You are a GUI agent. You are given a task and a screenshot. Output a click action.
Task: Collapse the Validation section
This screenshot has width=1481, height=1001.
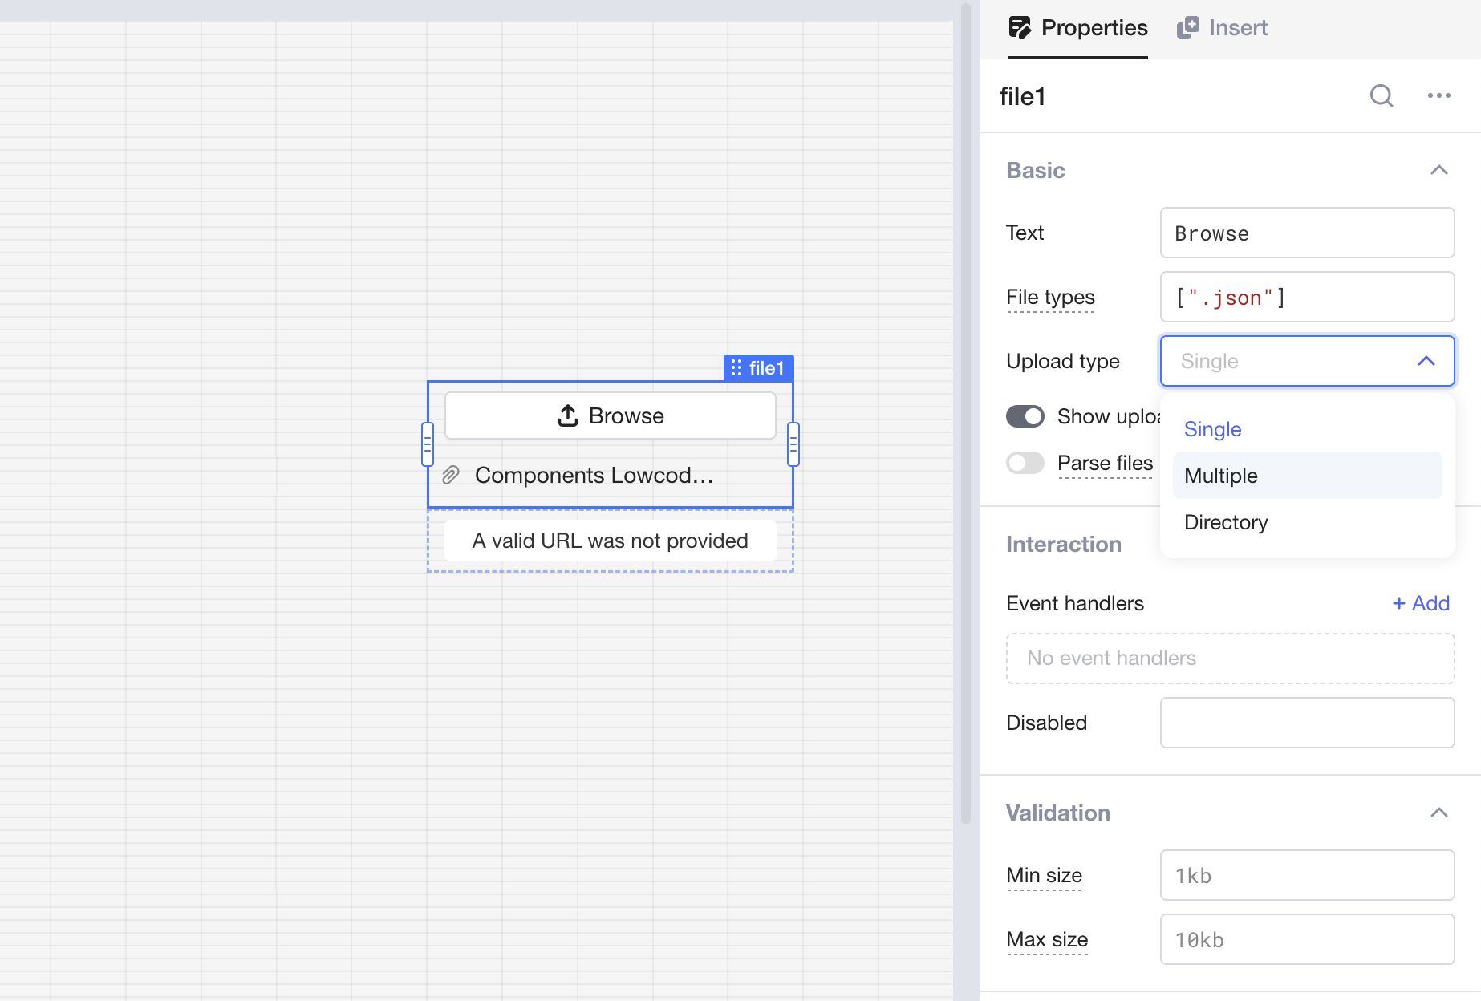click(1438, 813)
